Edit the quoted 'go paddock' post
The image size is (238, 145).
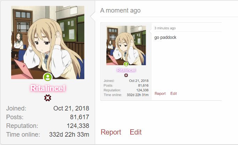coord(174,93)
